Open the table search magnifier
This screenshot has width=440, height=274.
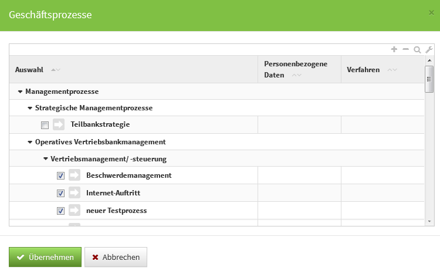[x=417, y=50]
